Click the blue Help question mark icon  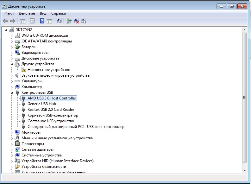coord(42,21)
